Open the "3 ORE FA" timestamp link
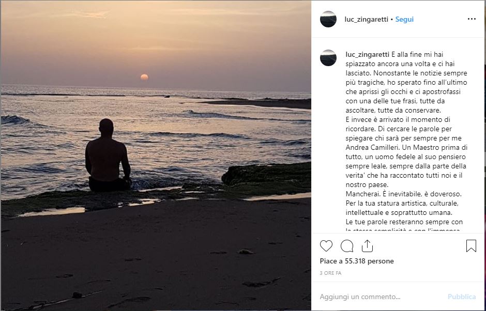This screenshot has height=311, width=486. 330,273
